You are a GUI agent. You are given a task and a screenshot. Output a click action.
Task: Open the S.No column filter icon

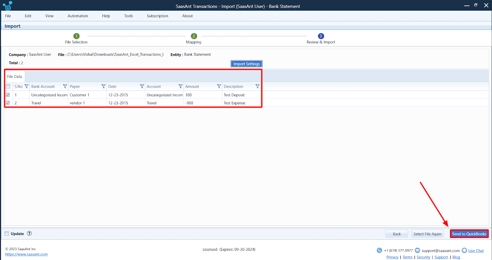[x=26, y=86]
